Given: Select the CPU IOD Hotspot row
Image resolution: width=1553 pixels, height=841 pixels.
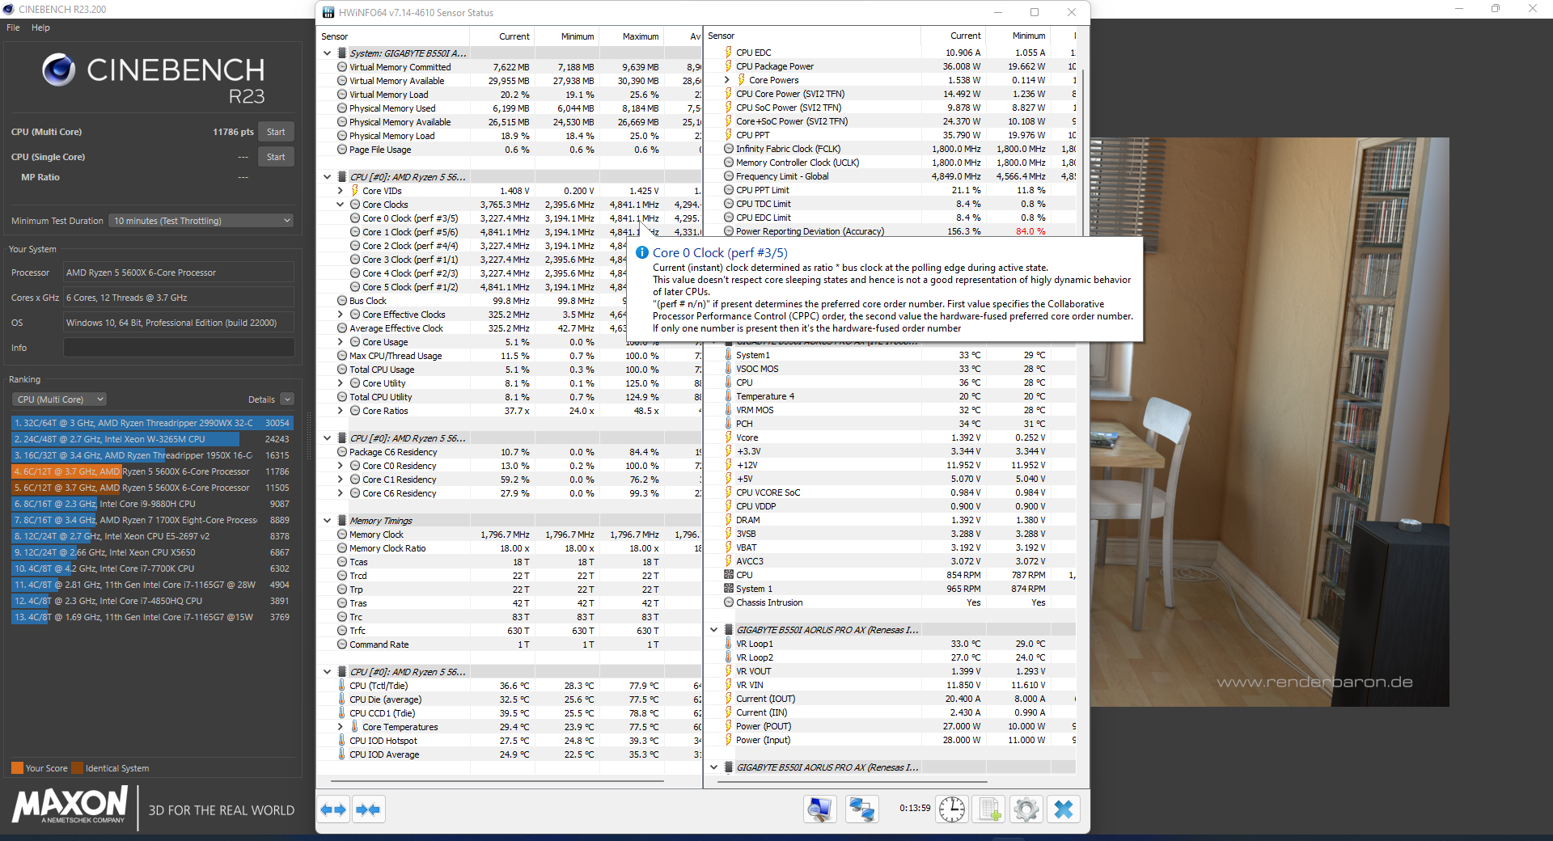Looking at the screenshot, I should click(x=510, y=741).
